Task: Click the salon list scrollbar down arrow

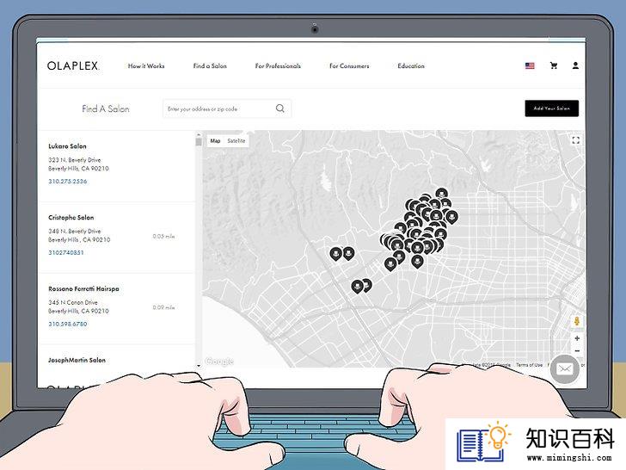Action: [x=199, y=365]
